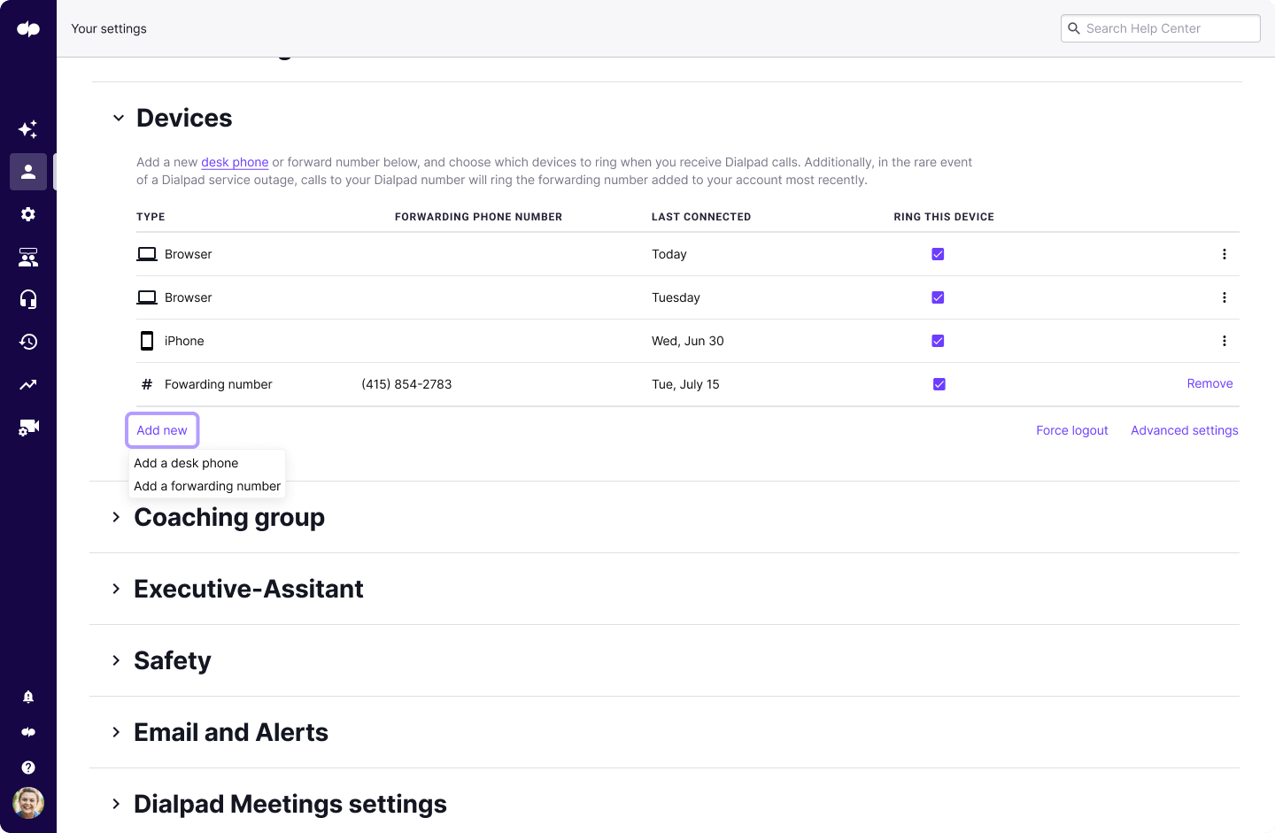Open the settings gear icon in sidebar
1275x833 pixels.
28,214
